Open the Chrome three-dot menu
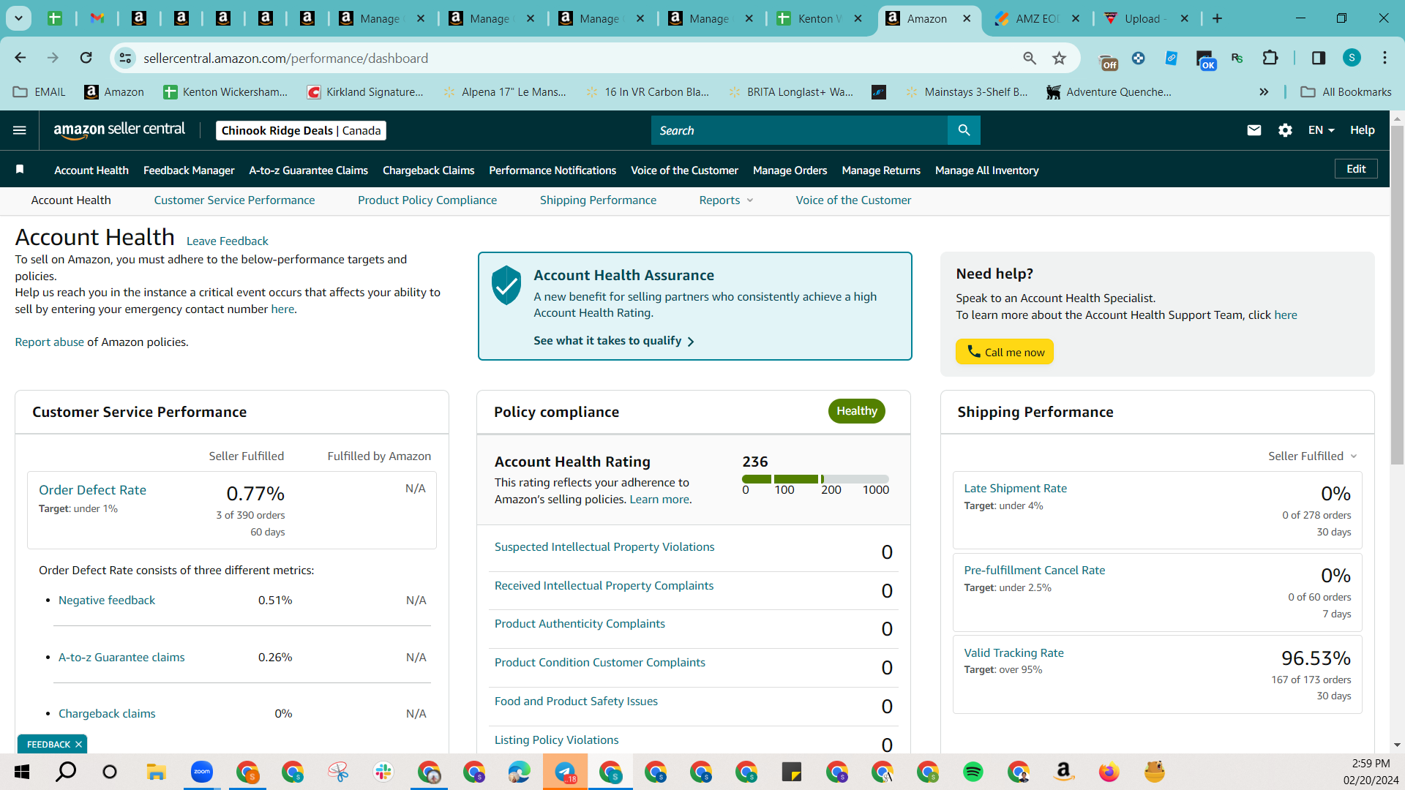Screen dimensions: 1405x790 [1385, 58]
